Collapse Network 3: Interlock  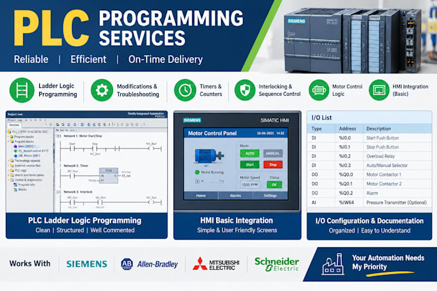(x=58, y=192)
